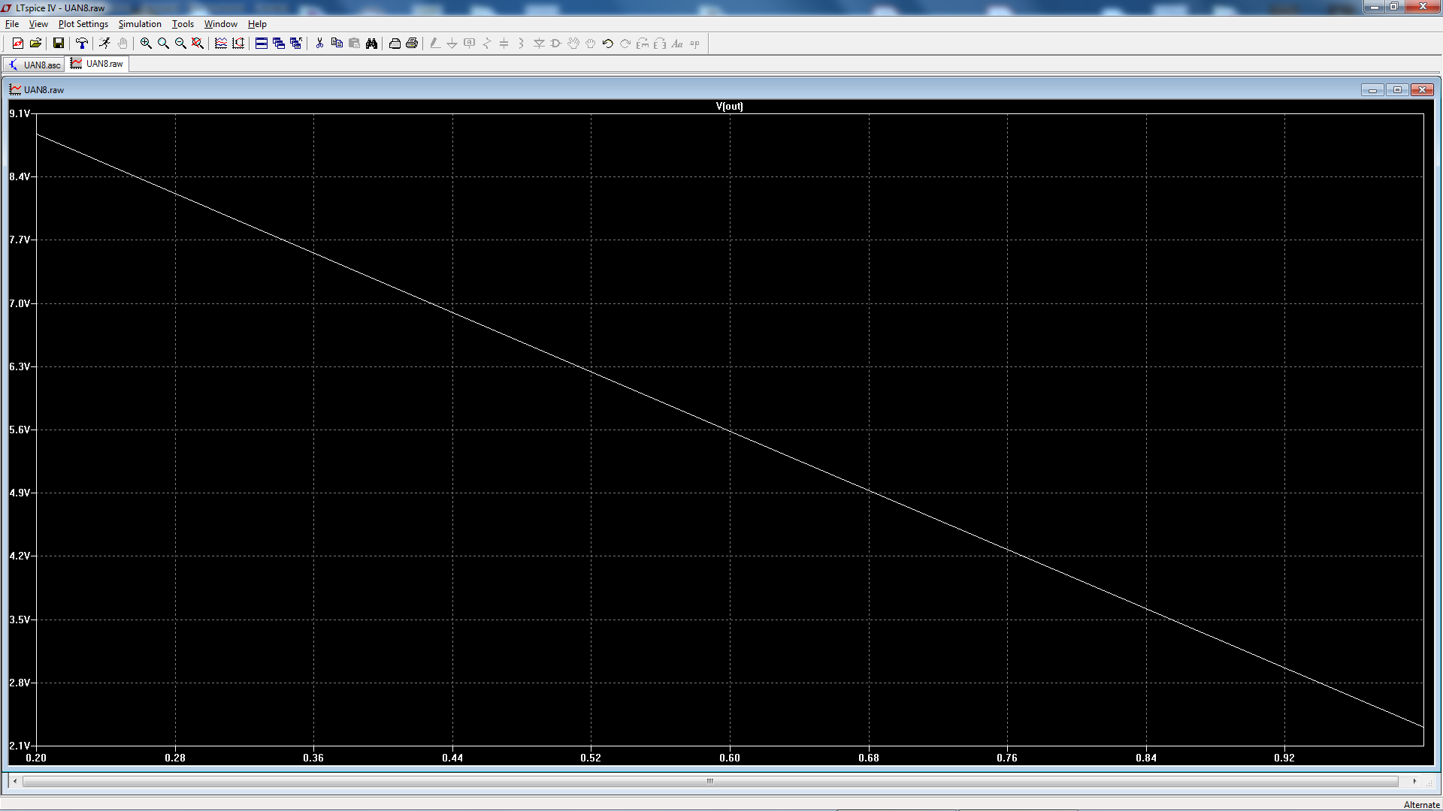Click the Save floppy disk icon

[58, 44]
